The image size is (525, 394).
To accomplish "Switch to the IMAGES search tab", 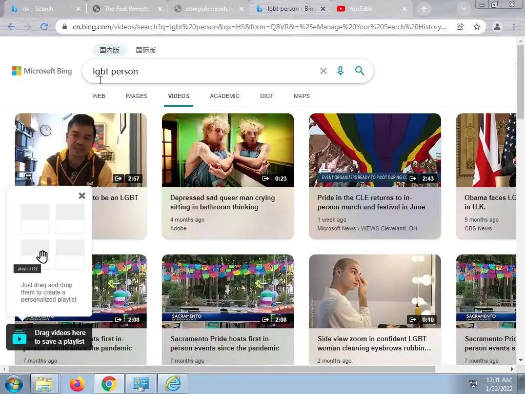I will tap(136, 96).
